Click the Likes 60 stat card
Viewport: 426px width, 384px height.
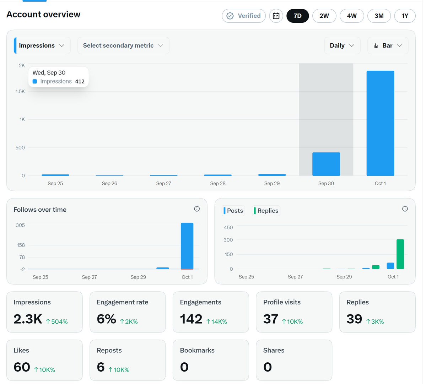[44, 360]
